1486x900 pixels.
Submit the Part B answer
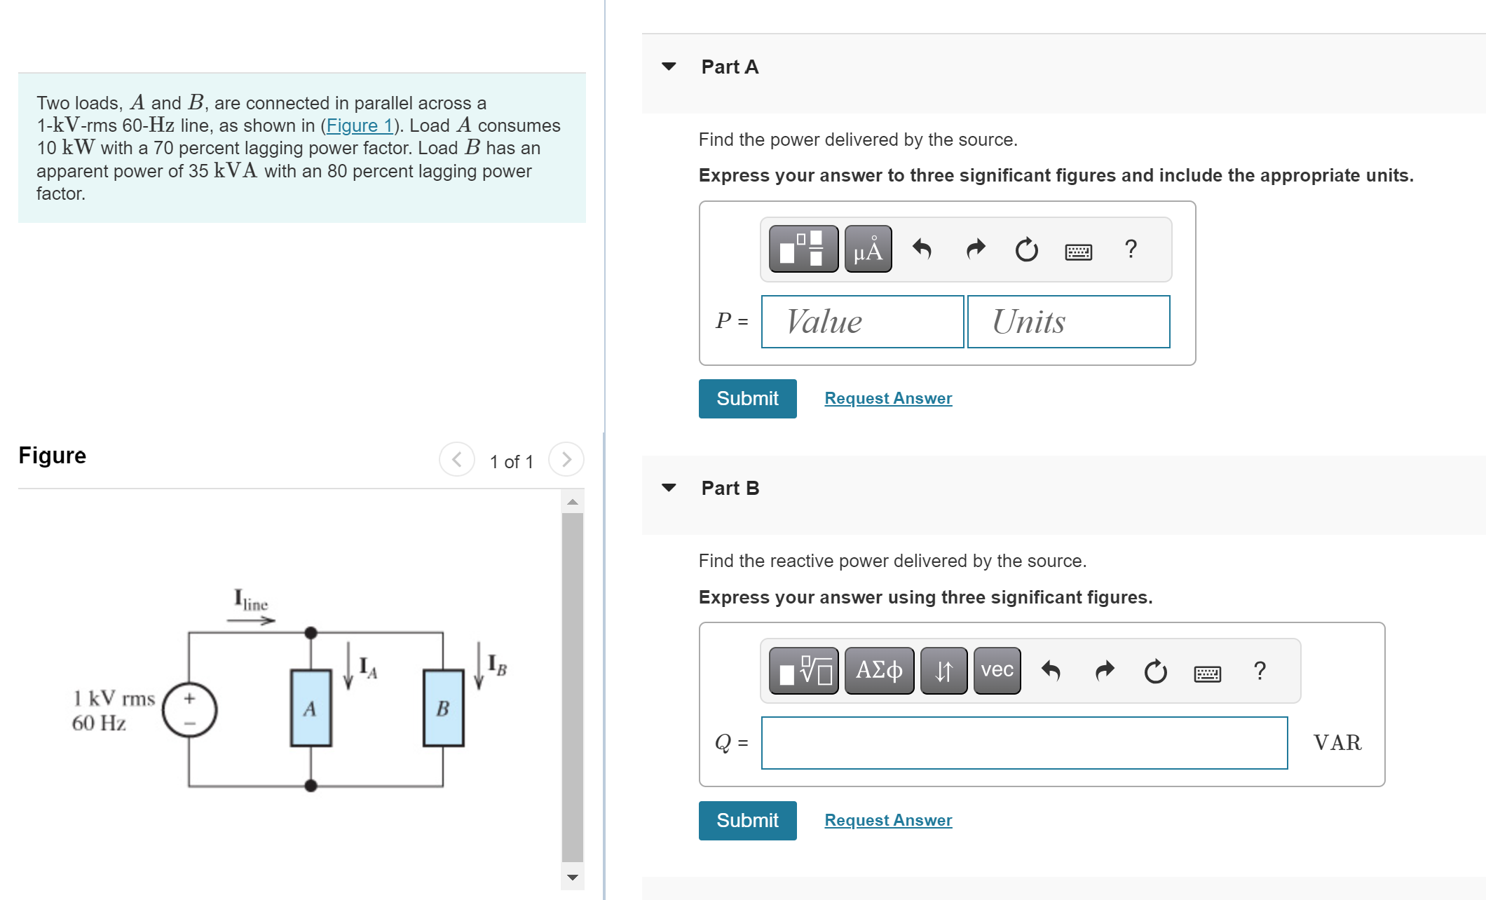(747, 820)
